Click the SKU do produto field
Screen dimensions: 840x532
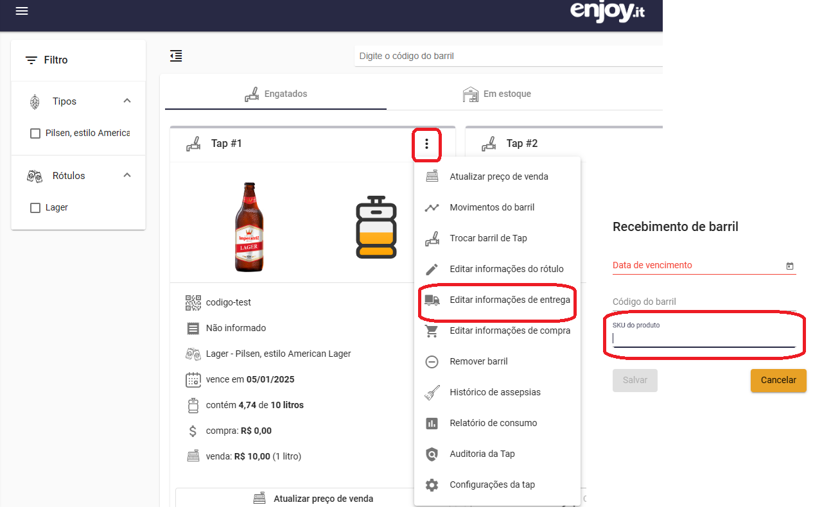click(704, 334)
